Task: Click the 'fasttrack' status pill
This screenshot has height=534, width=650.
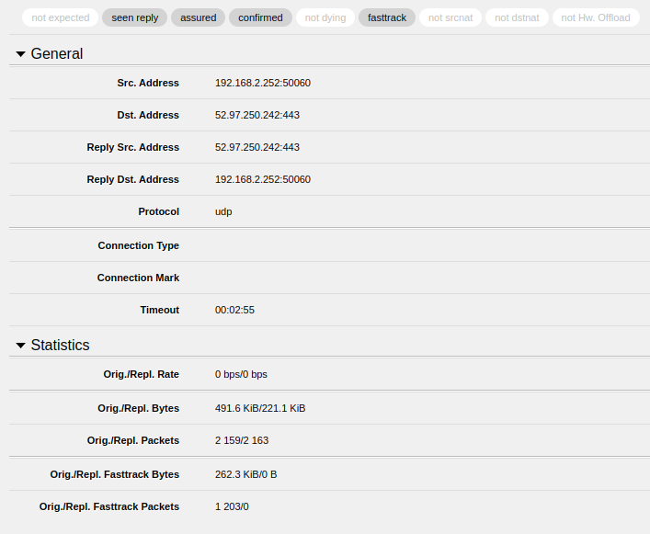Action: (387, 17)
